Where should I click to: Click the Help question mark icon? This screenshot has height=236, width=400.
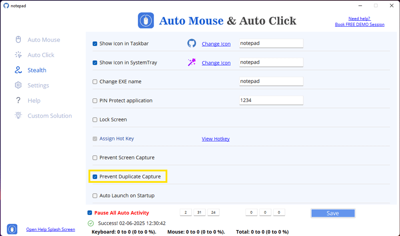coord(18,100)
